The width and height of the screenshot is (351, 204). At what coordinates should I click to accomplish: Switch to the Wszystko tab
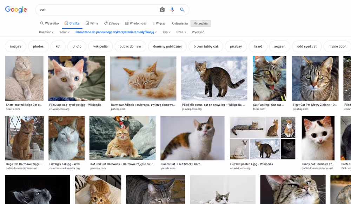coord(49,23)
